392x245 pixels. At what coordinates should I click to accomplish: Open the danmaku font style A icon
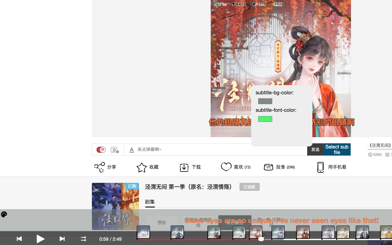pos(131,150)
